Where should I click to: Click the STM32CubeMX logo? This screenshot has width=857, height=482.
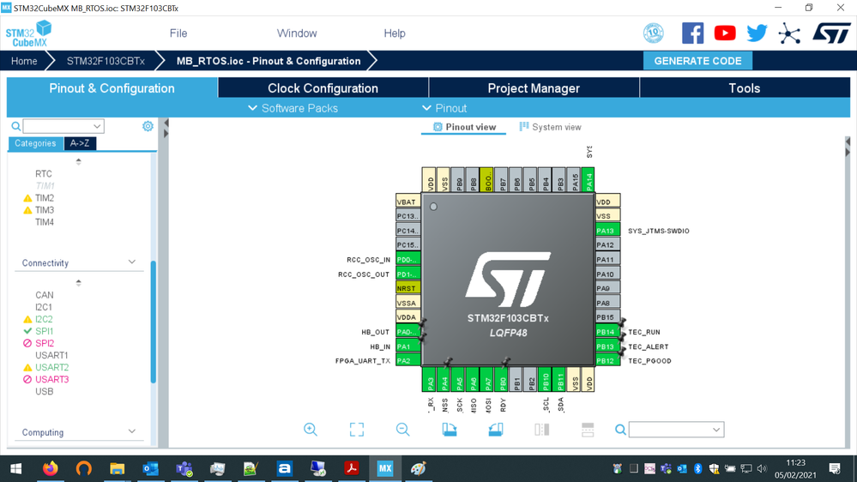28,33
